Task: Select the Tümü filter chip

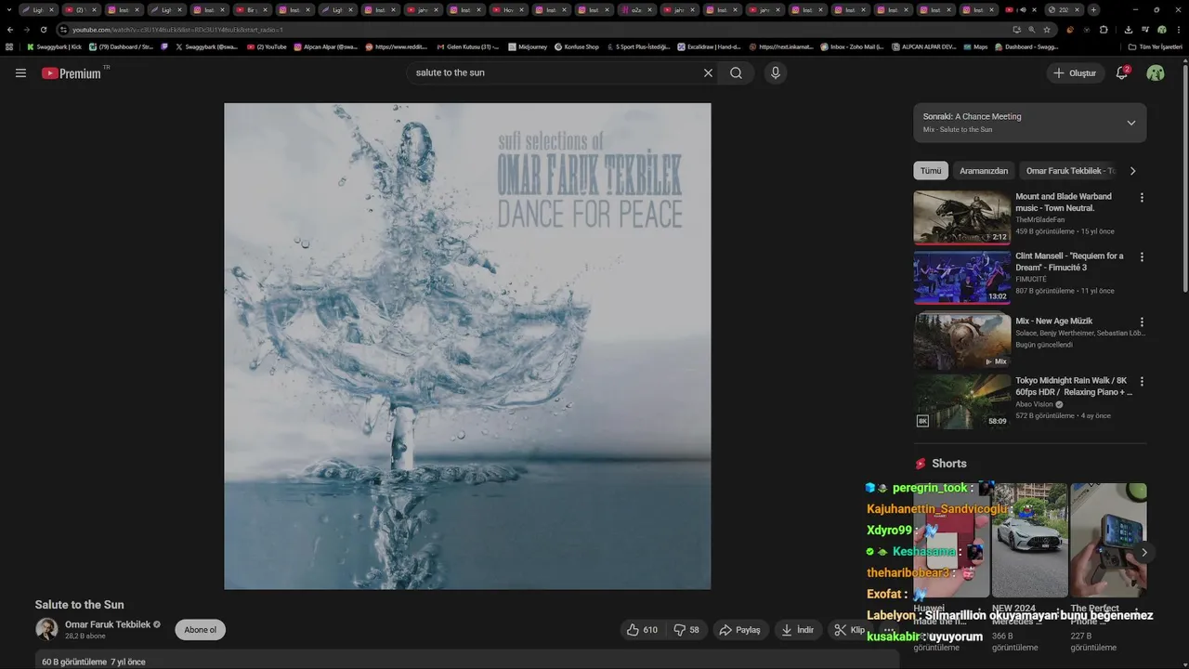Action: tap(931, 171)
